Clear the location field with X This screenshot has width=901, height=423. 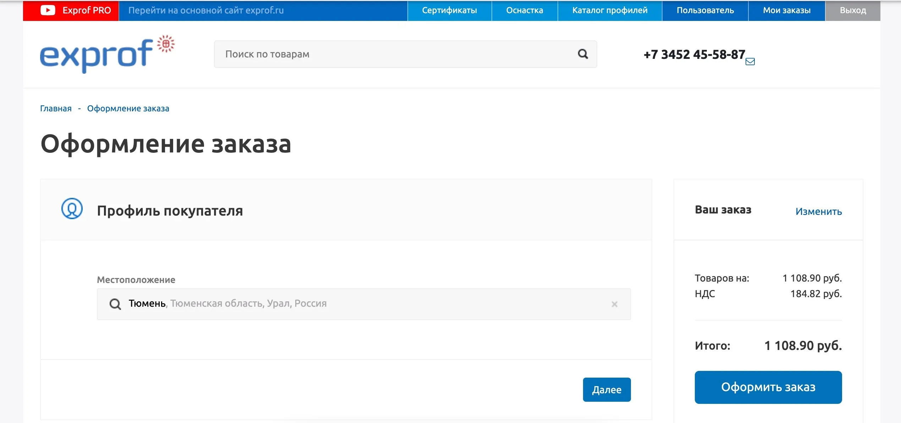pyautogui.click(x=615, y=304)
